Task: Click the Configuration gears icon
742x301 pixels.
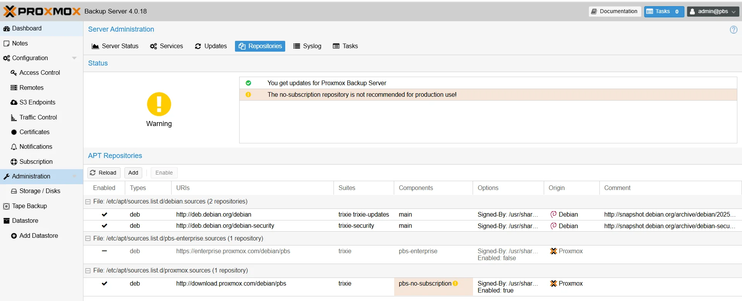Action: coord(7,58)
